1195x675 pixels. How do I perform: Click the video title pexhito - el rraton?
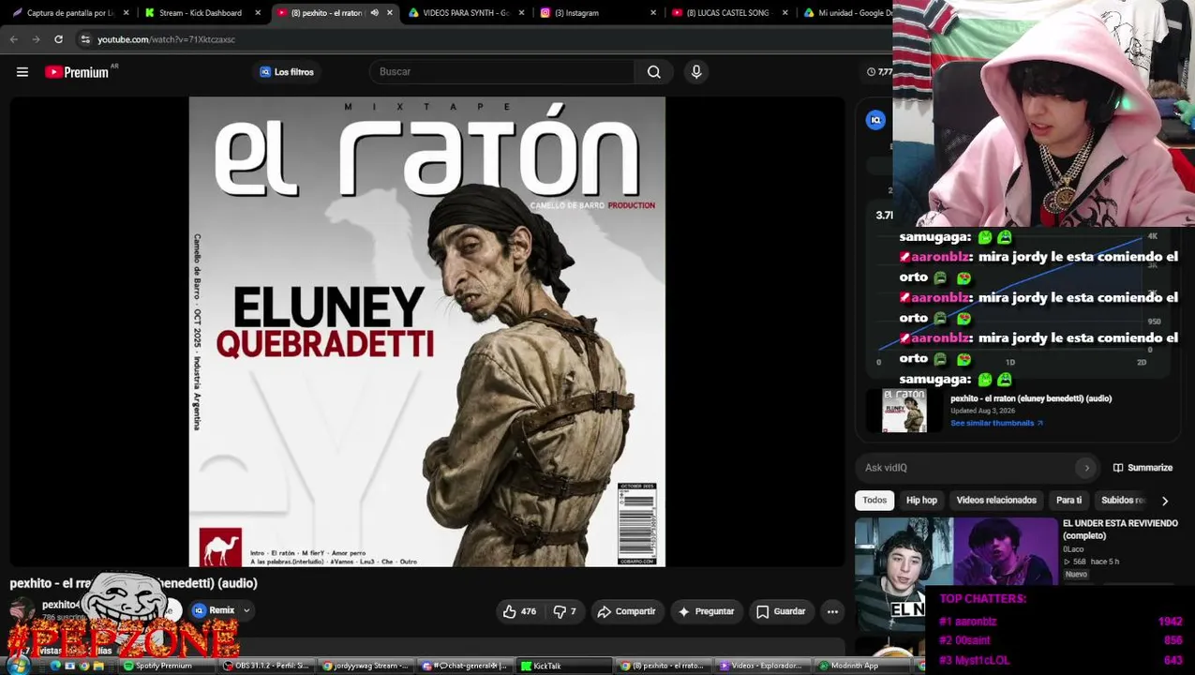pyautogui.click(x=133, y=583)
